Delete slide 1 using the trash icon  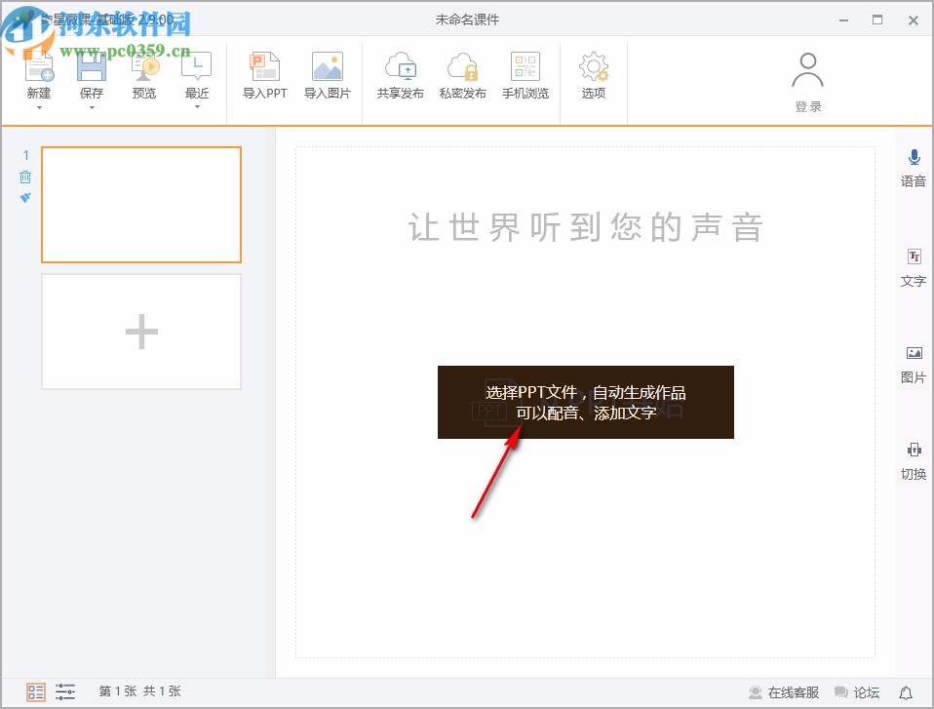[24, 177]
